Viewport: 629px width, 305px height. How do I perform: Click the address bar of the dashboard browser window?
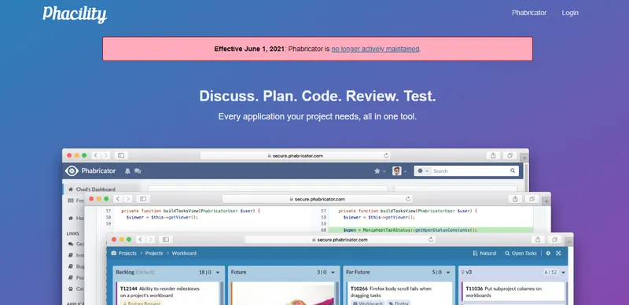tap(295, 156)
